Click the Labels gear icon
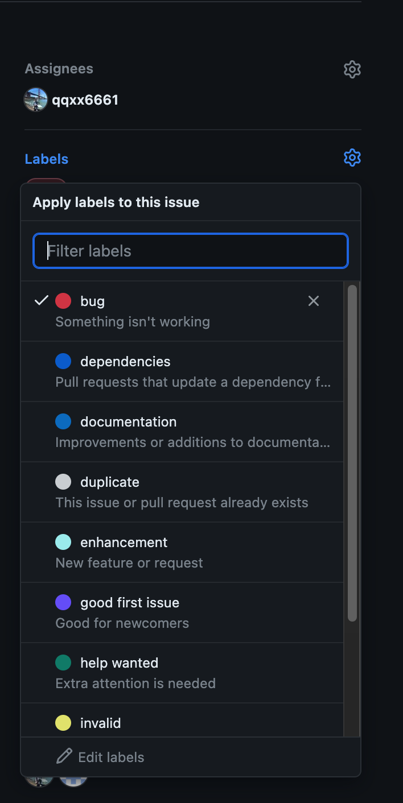Screen dimensions: 403x803 click(x=352, y=158)
